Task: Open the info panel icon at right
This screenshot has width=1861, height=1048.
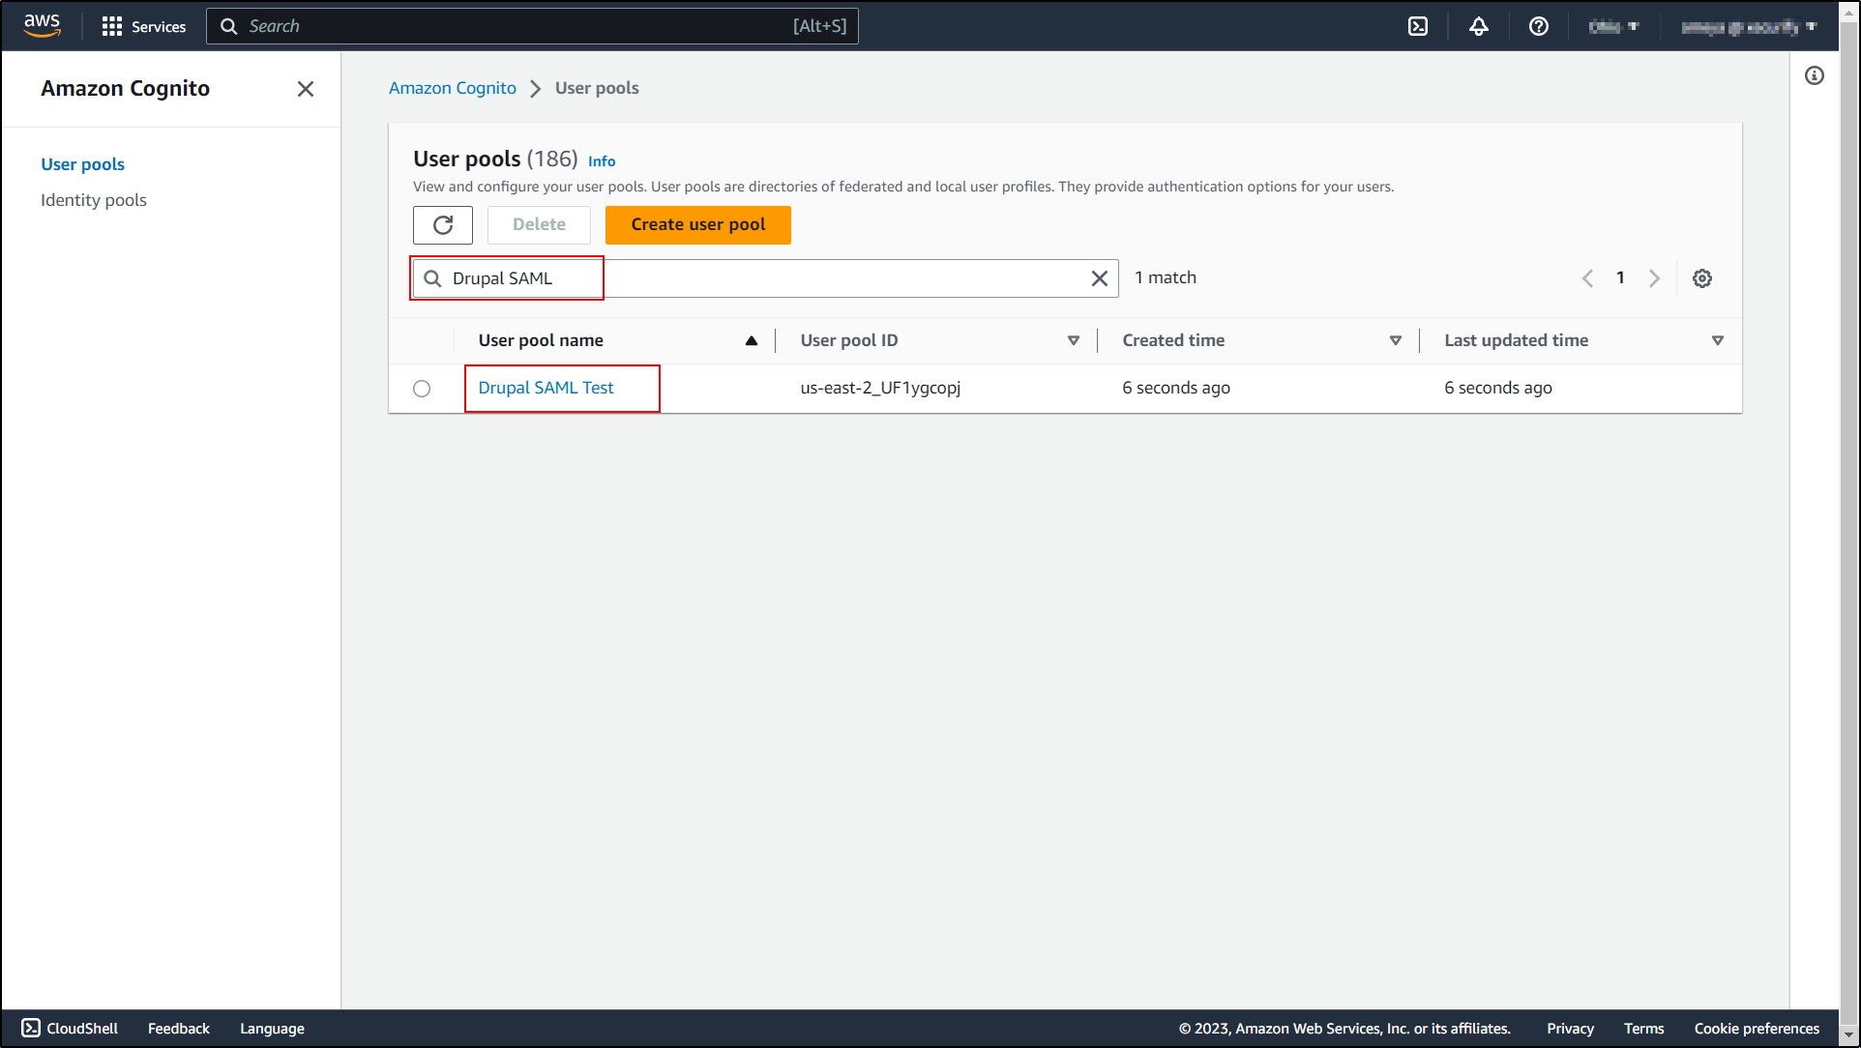Action: pyautogui.click(x=1814, y=75)
